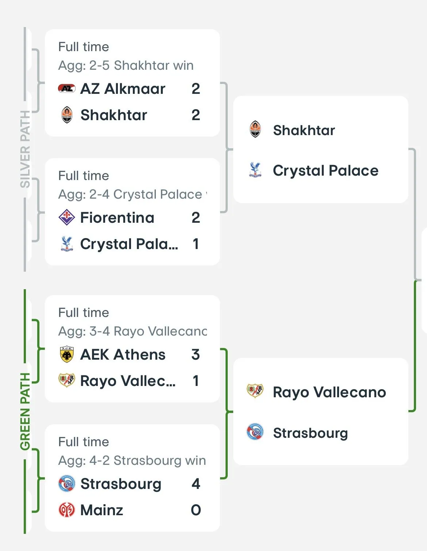Click the SILVER PATH bracket label
The image size is (427, 551).
pos(25,149)
